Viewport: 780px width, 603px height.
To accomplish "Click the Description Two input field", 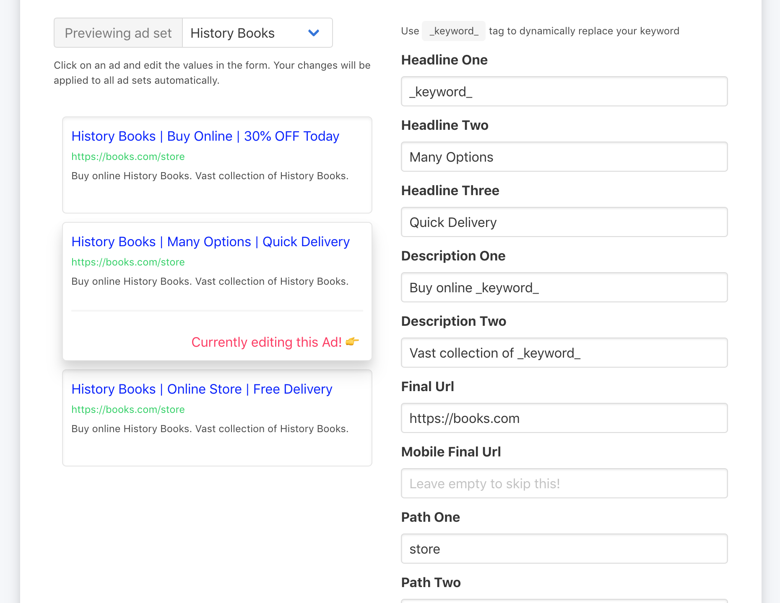I will click(x=564, y=353).
